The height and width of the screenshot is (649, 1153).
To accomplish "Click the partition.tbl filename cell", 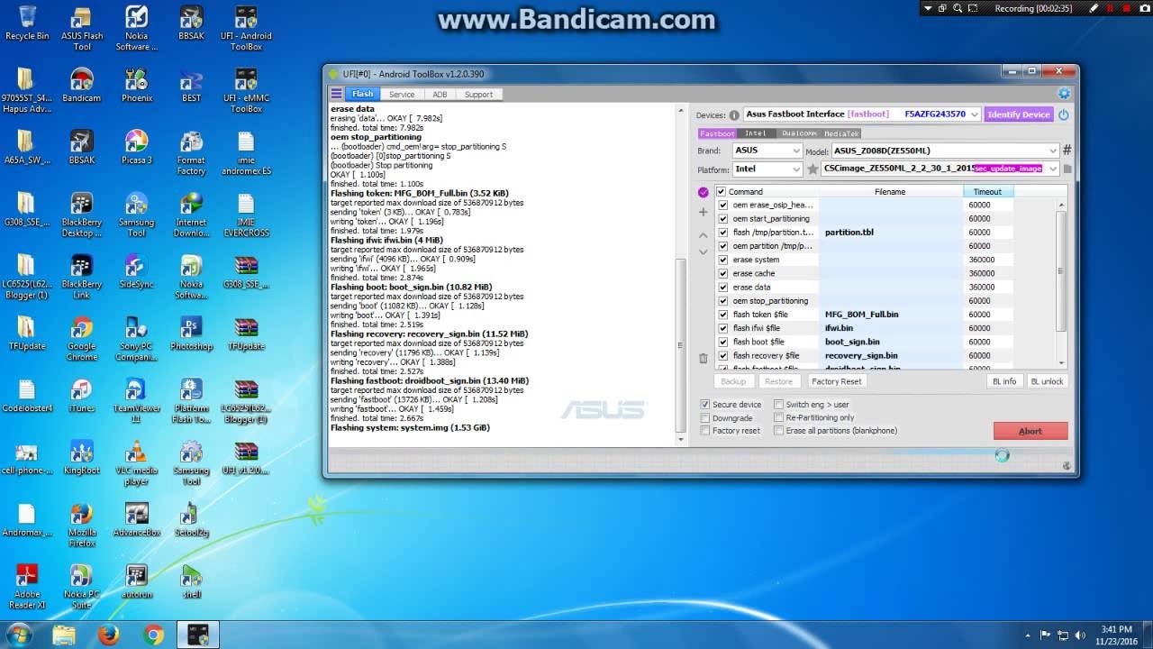I will pos(891,233).
